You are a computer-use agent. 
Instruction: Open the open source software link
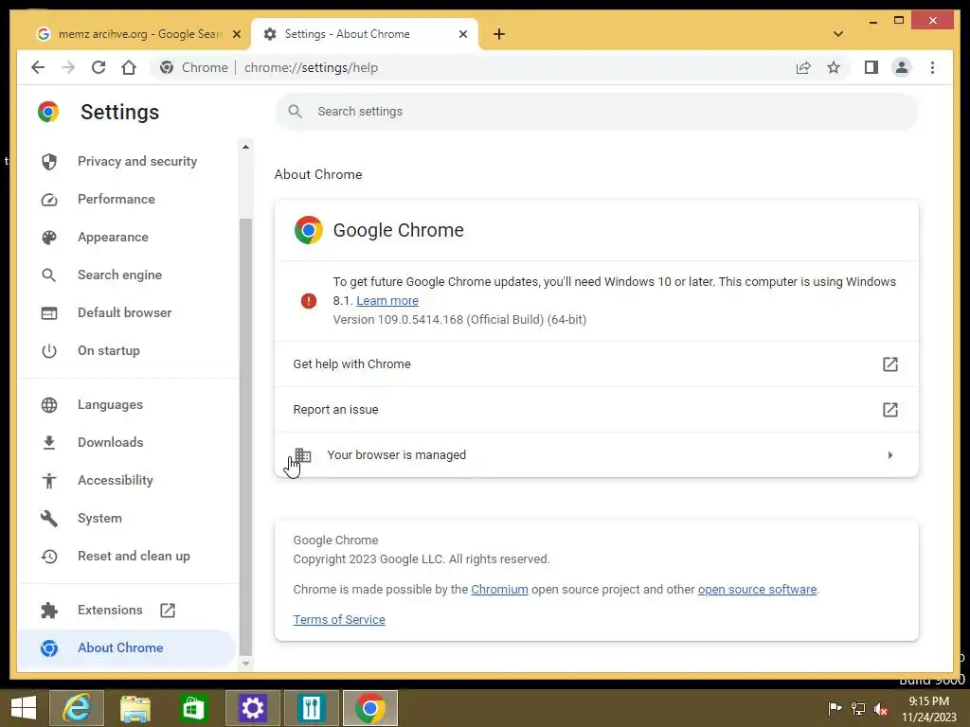coord(757,589)
